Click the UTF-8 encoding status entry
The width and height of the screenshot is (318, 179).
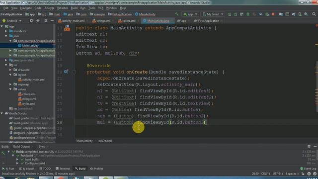[x=278, y=174]
